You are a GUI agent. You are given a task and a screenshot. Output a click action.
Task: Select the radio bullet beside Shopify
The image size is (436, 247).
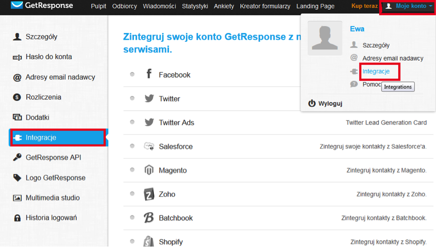(133, 241)
